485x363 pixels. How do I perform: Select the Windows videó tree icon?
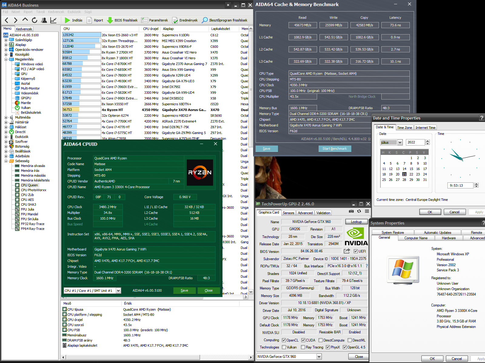[x=17, y=64]
